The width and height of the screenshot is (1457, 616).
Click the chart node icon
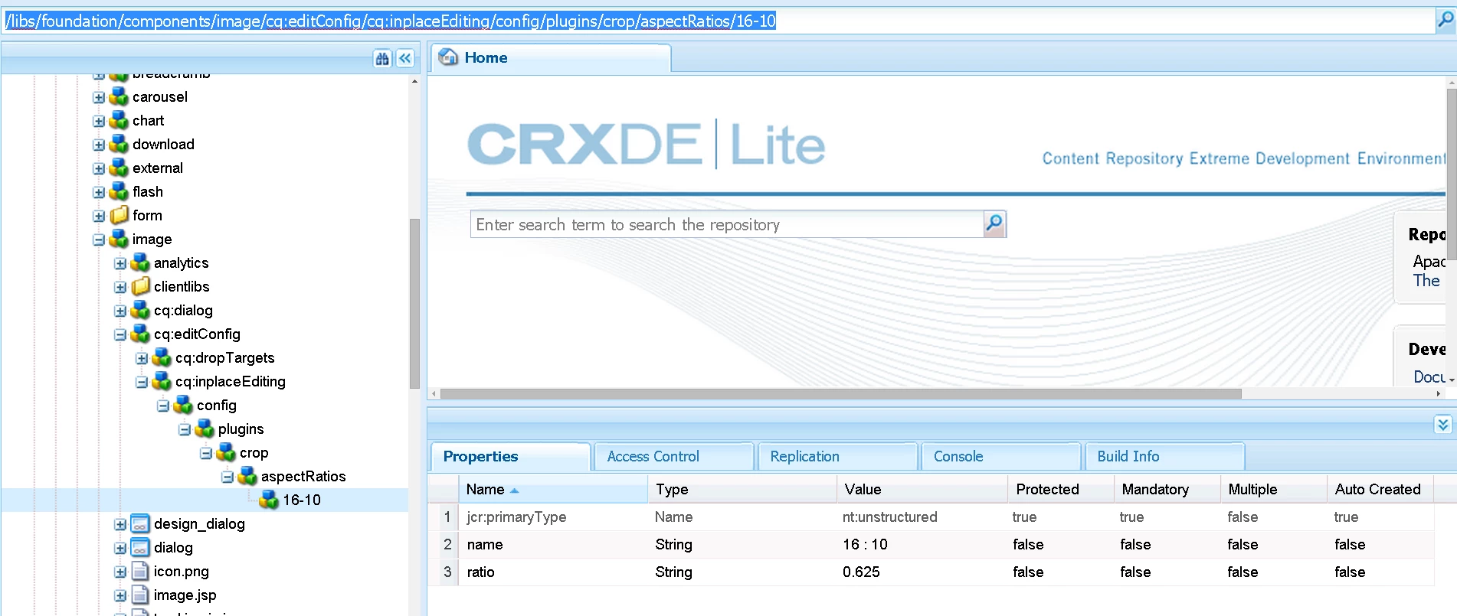coord(119,120)
